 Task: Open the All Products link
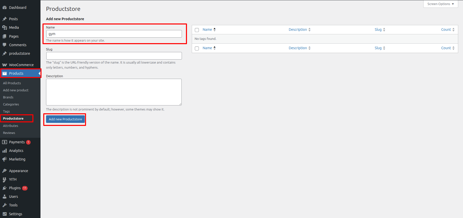(x=12, y=83)
